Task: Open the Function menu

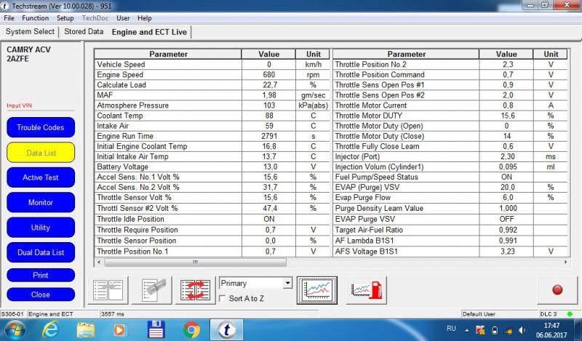Action: [x=35, y=17]
